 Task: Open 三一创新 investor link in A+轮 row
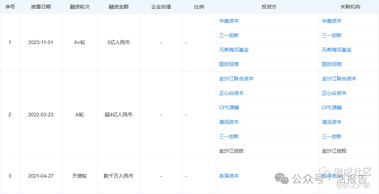pos(229,35)
